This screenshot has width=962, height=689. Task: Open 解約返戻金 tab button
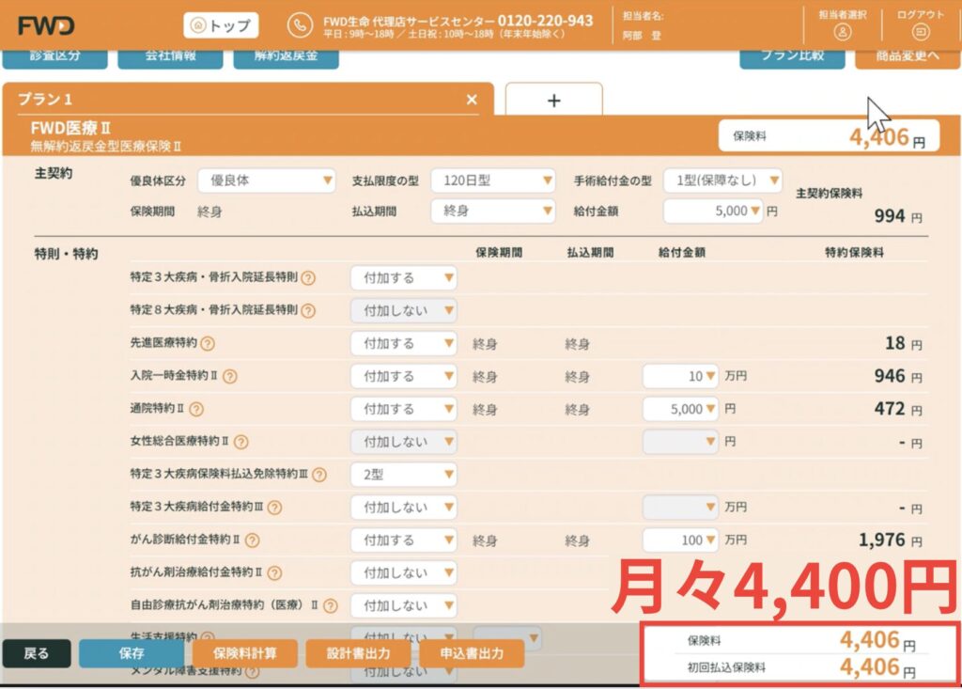point(286,56)
